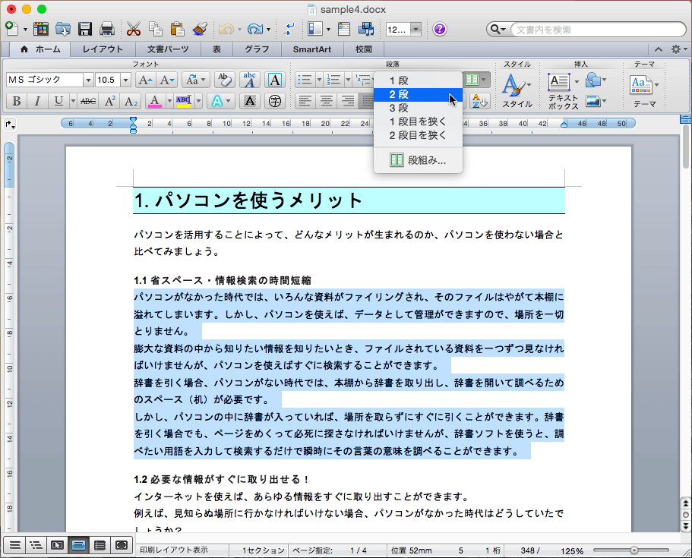Click the Redo arrow icon

(x=255, y=29)
